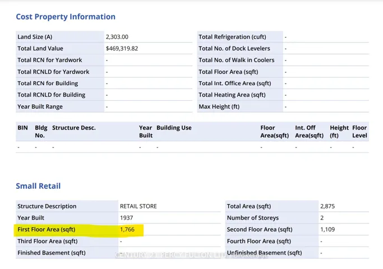This screenshot has height=269, width=383.
Task: Click the 'Floor Level' column header
Action: point(359,132)
